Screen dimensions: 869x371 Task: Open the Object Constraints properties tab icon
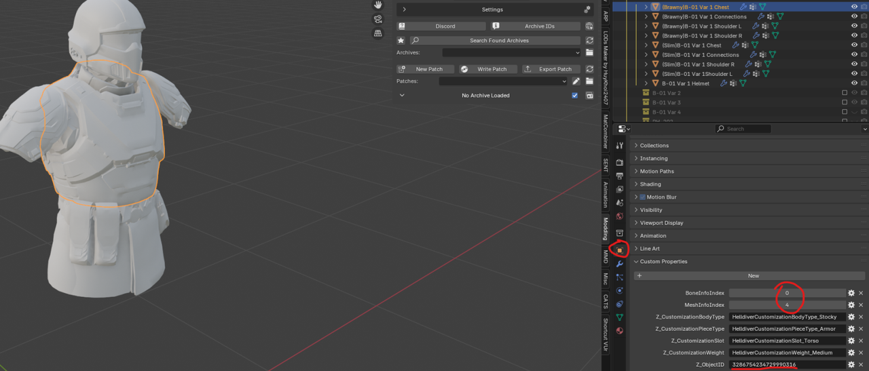619,304
